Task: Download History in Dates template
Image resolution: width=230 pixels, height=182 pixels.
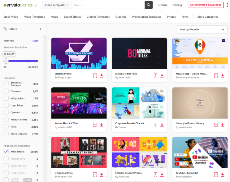Action: click(223, 125)
